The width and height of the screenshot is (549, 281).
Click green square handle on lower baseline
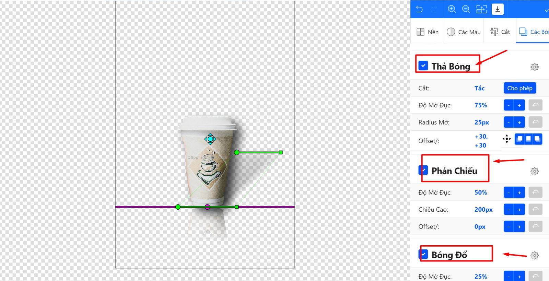(x=236, y=207)
